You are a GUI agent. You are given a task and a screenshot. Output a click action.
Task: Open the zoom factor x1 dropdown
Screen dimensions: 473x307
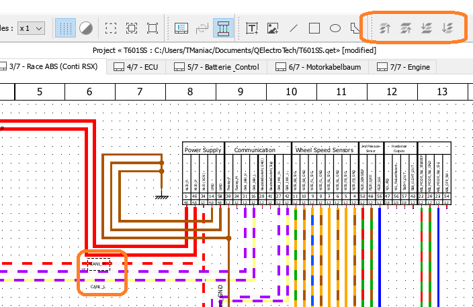pos(31,28)
